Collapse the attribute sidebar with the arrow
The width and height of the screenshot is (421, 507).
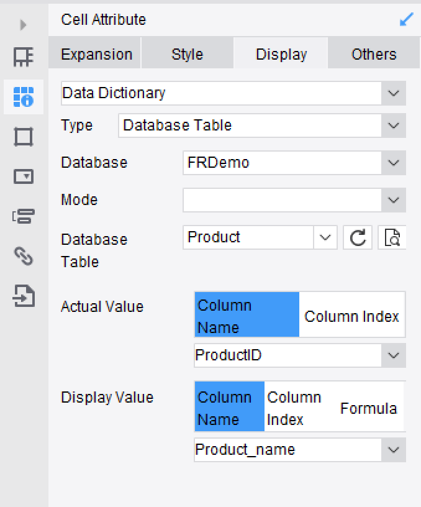click(x=23, y=25)
